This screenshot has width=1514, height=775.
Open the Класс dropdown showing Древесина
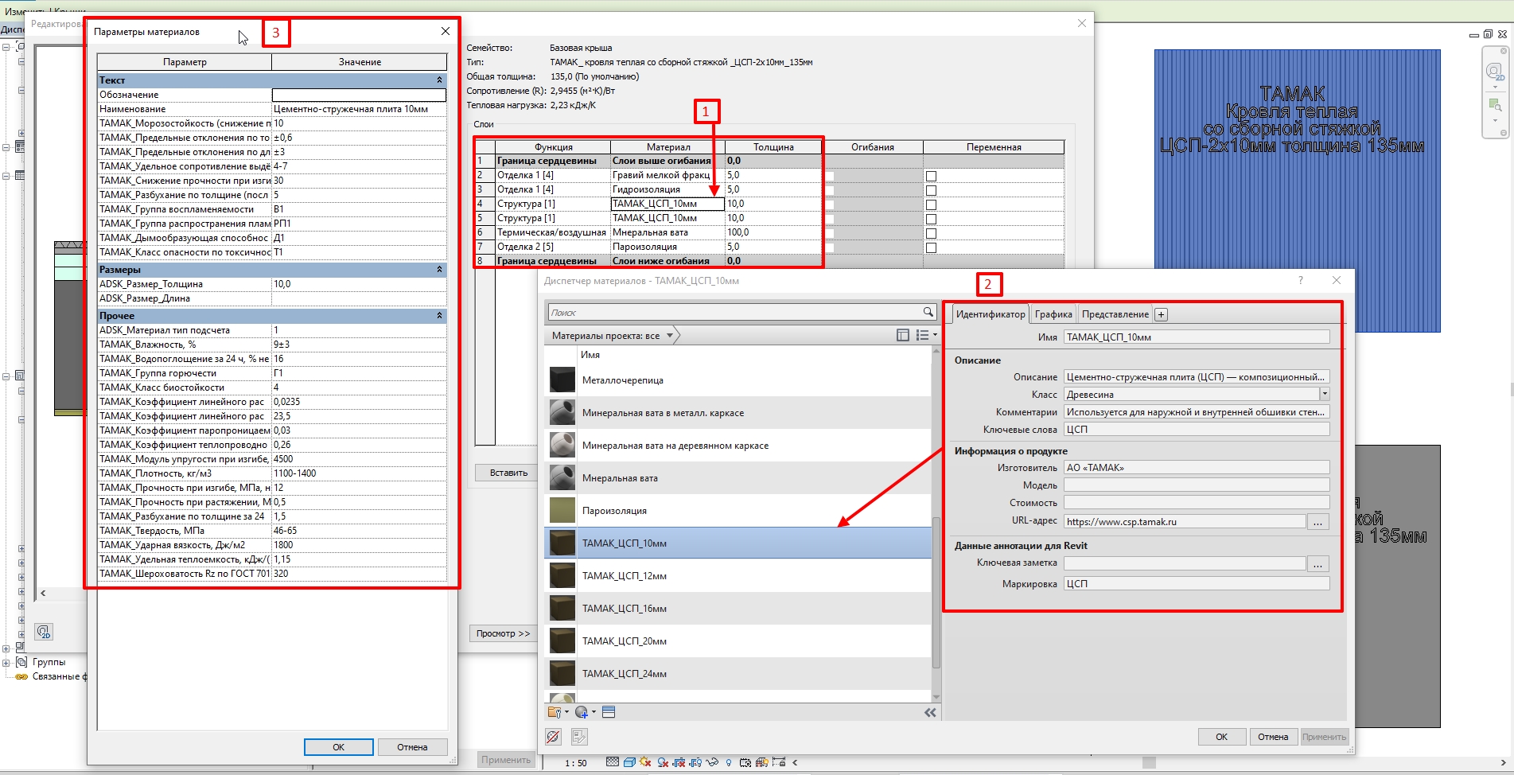tap(1325, 394)
